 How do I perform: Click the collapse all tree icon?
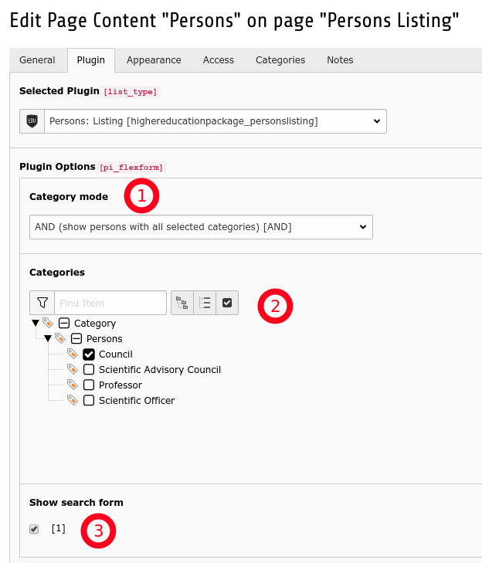point(205,303)
